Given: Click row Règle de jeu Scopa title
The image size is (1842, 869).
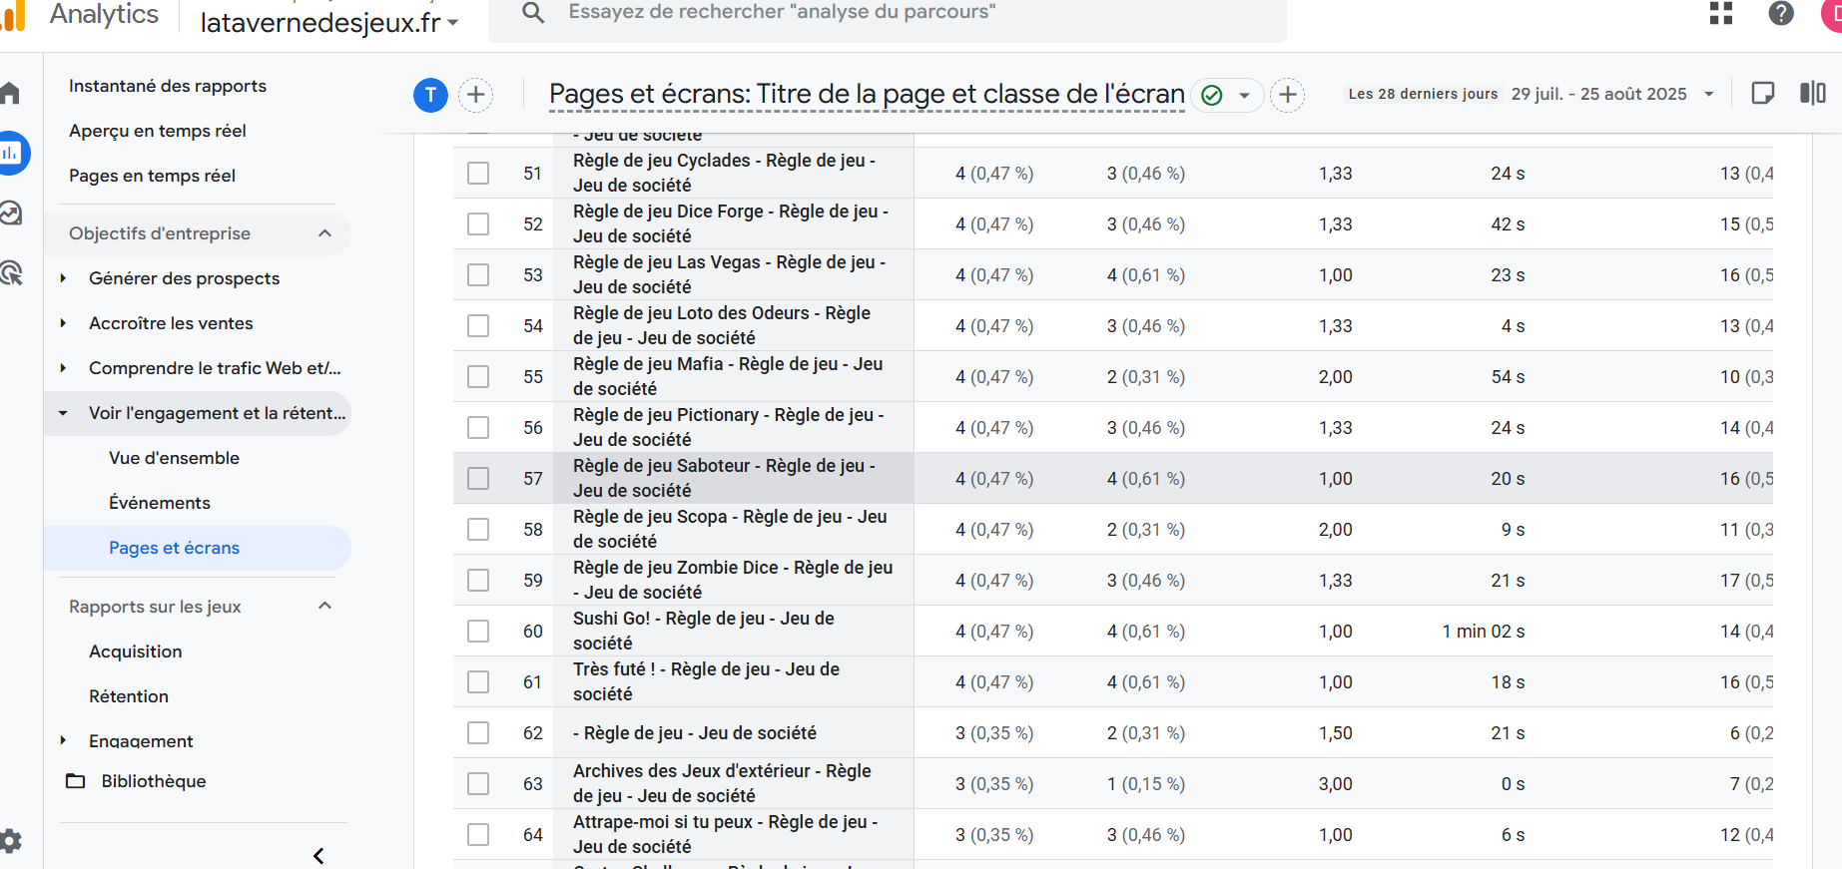Looking at the screenshot, I should coord(730,529).
